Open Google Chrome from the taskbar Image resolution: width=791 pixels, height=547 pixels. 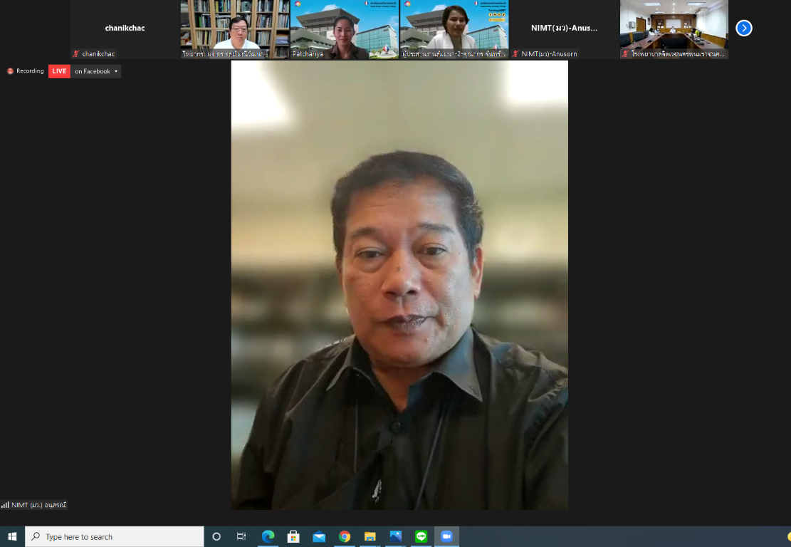point(345,536)
